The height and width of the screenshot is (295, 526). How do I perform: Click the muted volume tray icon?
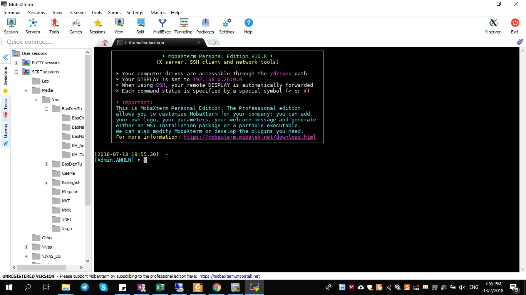462,287
